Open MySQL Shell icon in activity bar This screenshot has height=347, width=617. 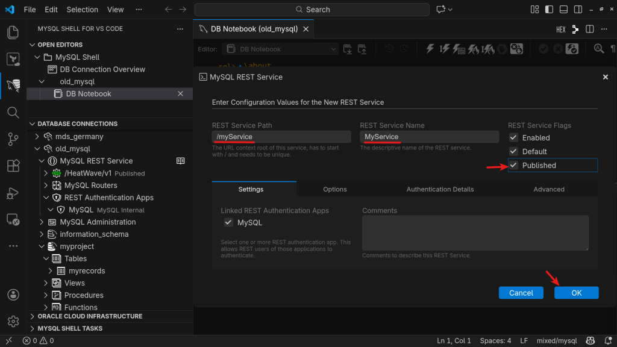click(13, 86)
